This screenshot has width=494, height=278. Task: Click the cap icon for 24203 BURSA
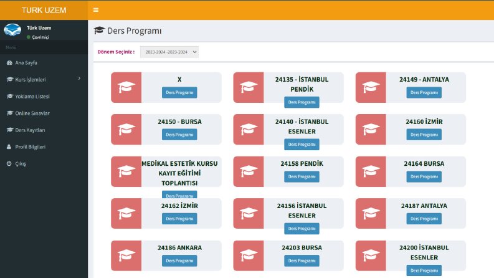249,256
